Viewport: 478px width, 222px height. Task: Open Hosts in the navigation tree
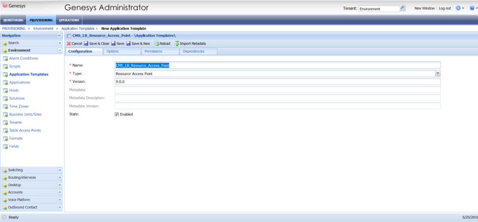pos(14,91)
